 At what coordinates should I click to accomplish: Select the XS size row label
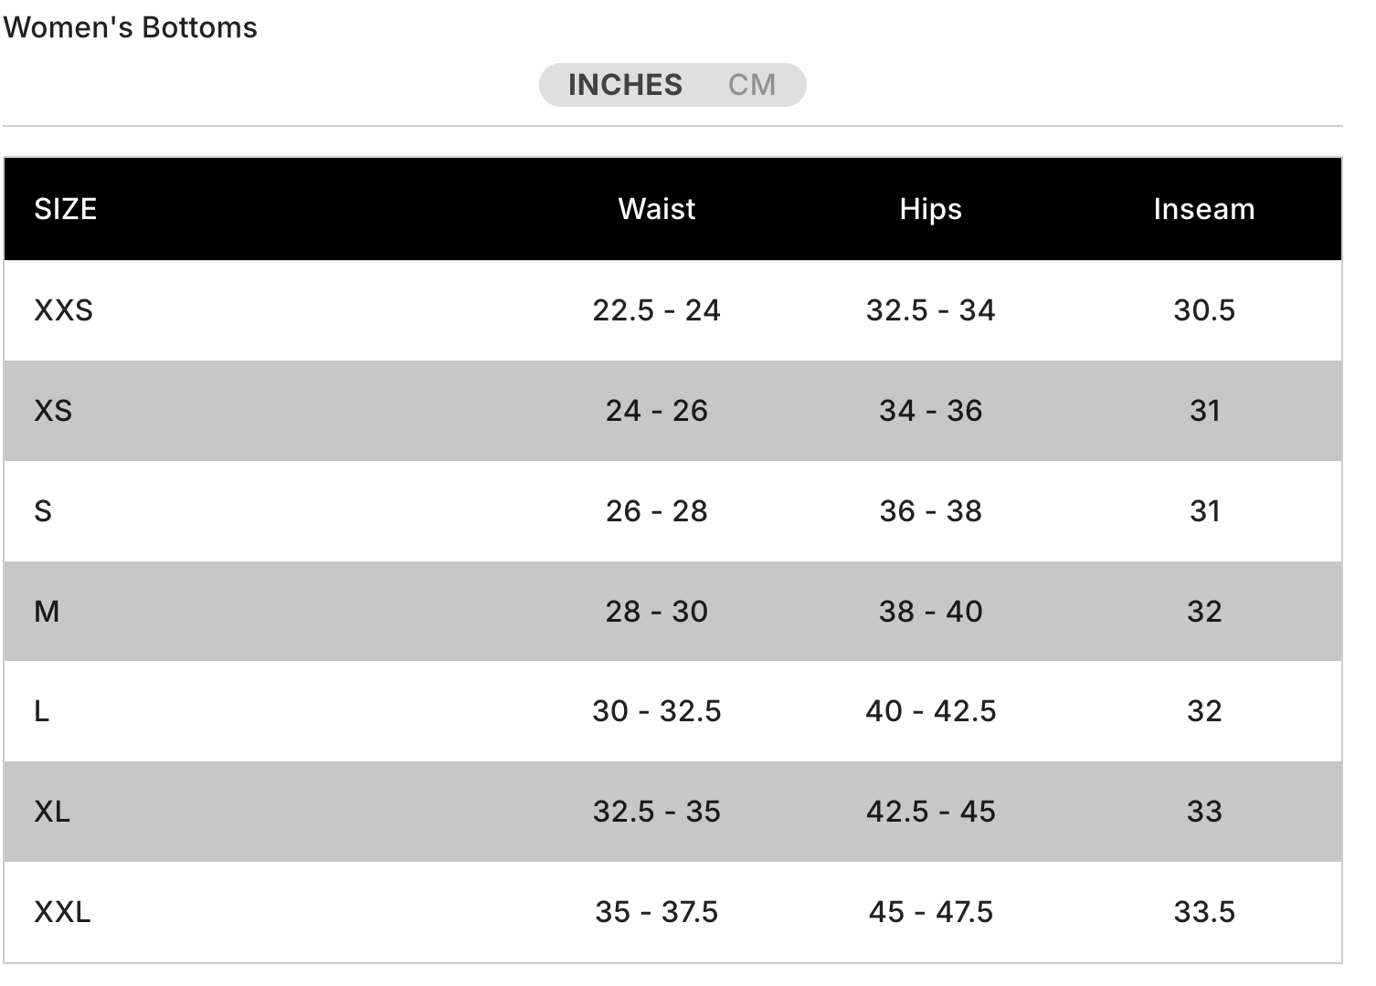53,411
